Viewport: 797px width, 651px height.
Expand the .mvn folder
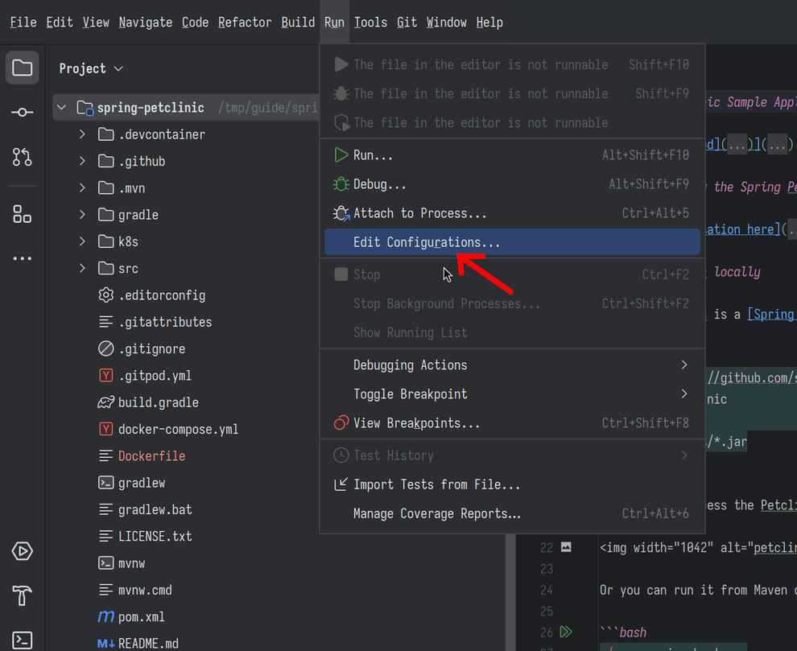click(82, 188)
